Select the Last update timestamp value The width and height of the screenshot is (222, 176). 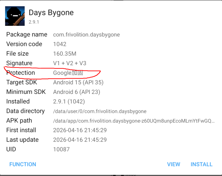pos(80,140)
